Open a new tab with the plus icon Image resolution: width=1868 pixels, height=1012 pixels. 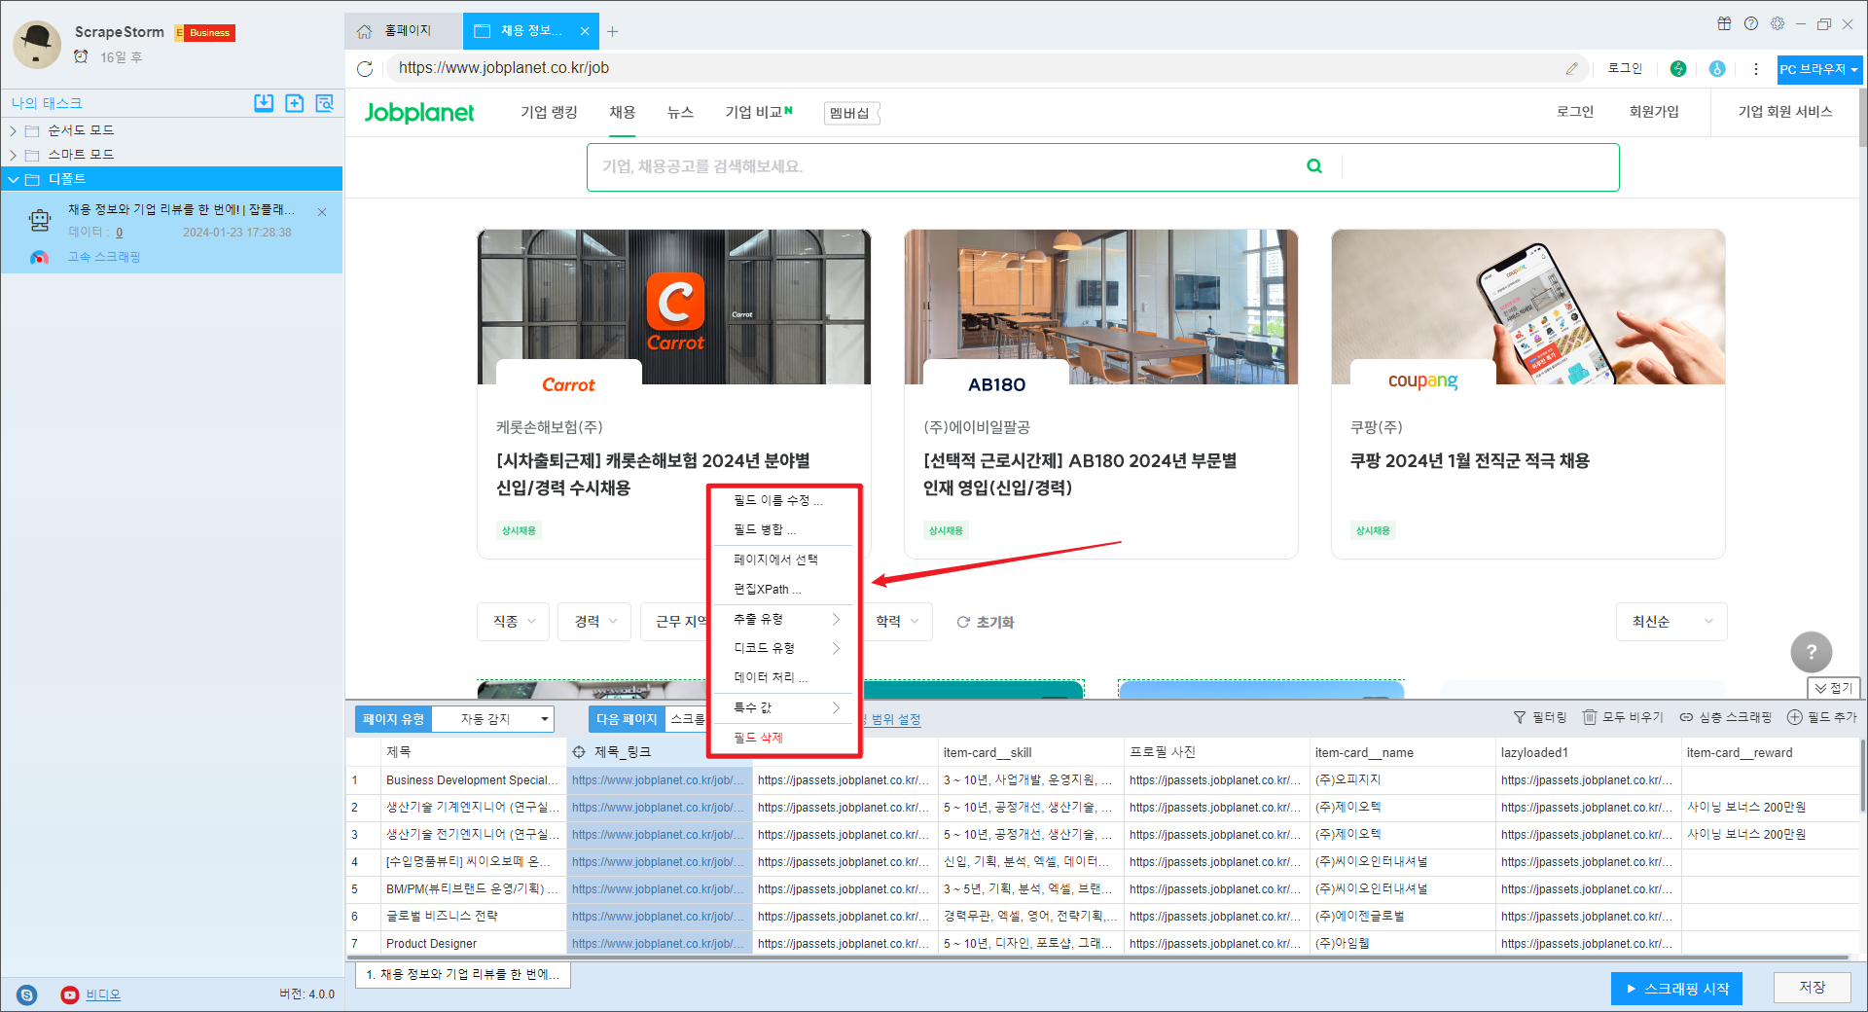[612, 31]
